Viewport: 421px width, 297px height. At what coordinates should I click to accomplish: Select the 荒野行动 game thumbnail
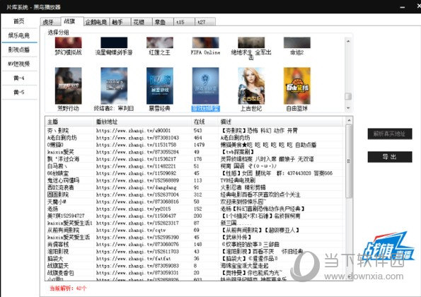68,86
